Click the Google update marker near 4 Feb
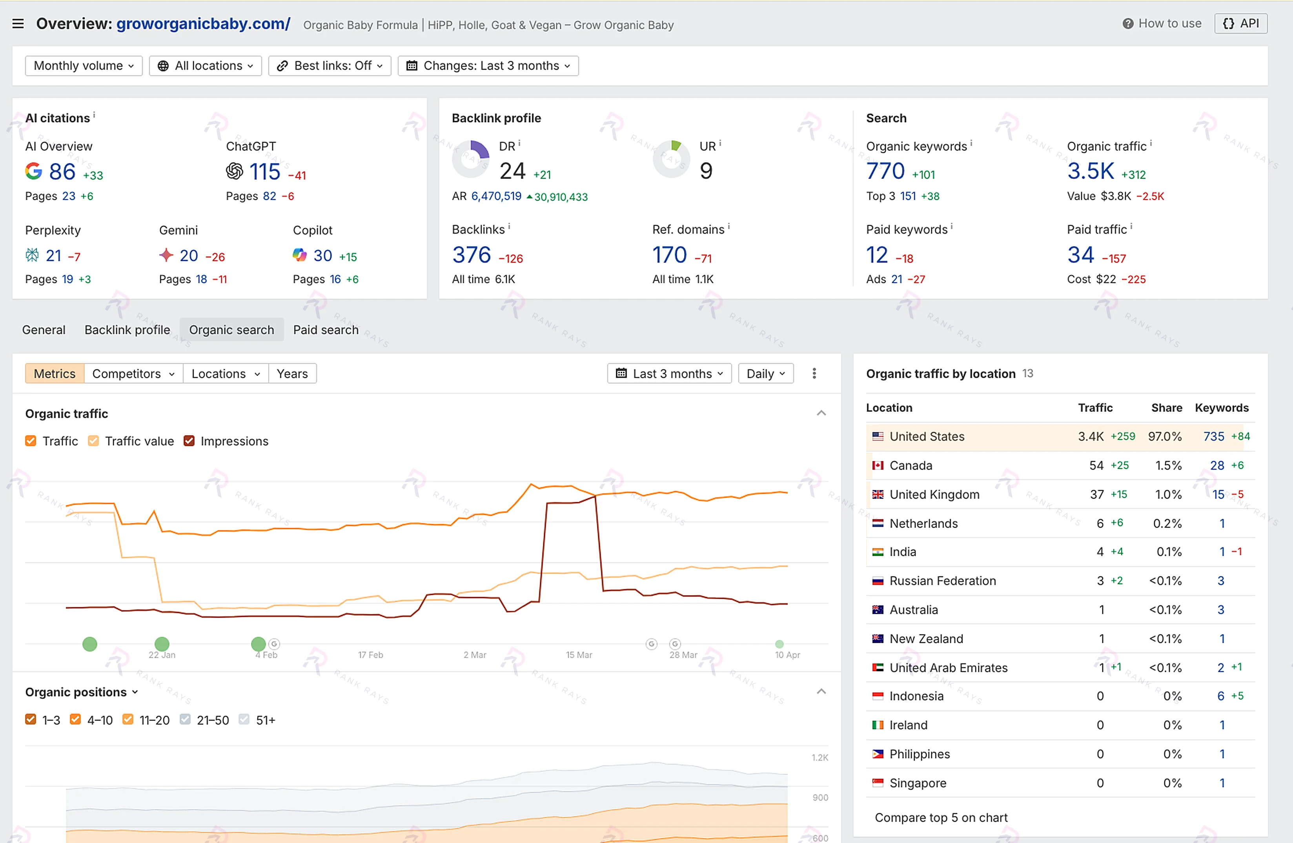Screen dimensions: 1293x843 point(274,644)
